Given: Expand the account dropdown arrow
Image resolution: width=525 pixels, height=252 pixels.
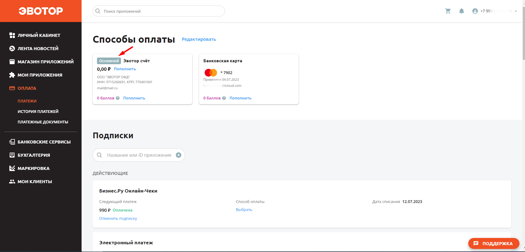Looking at the screenshot, I should point(516,11).
